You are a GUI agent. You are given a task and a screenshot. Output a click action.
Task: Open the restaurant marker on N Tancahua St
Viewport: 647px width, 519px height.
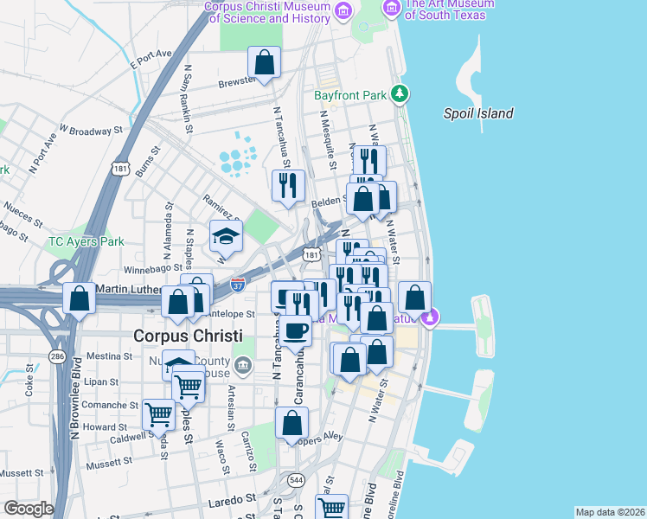(288, 189)
